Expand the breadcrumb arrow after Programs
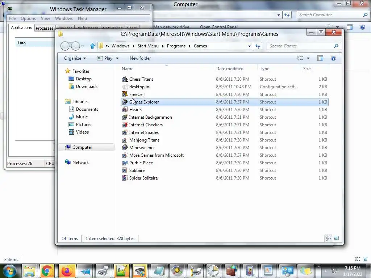Screen dimensions: 371x278 tap(190, 46)
